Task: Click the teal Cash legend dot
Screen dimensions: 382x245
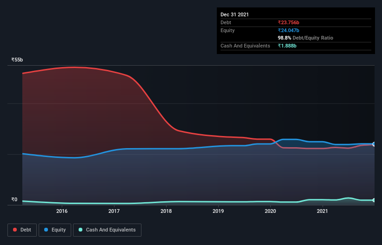Action: click(80, 230)
